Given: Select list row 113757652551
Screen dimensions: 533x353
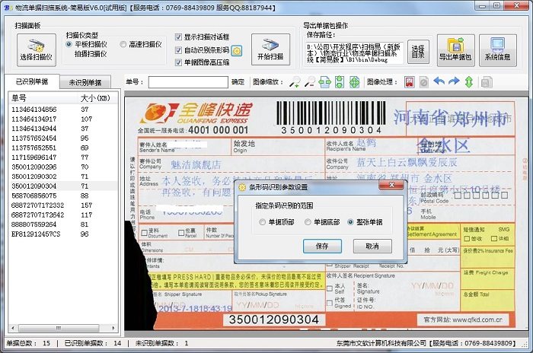Looking at the screenshot, I should (x=63, y=148).
